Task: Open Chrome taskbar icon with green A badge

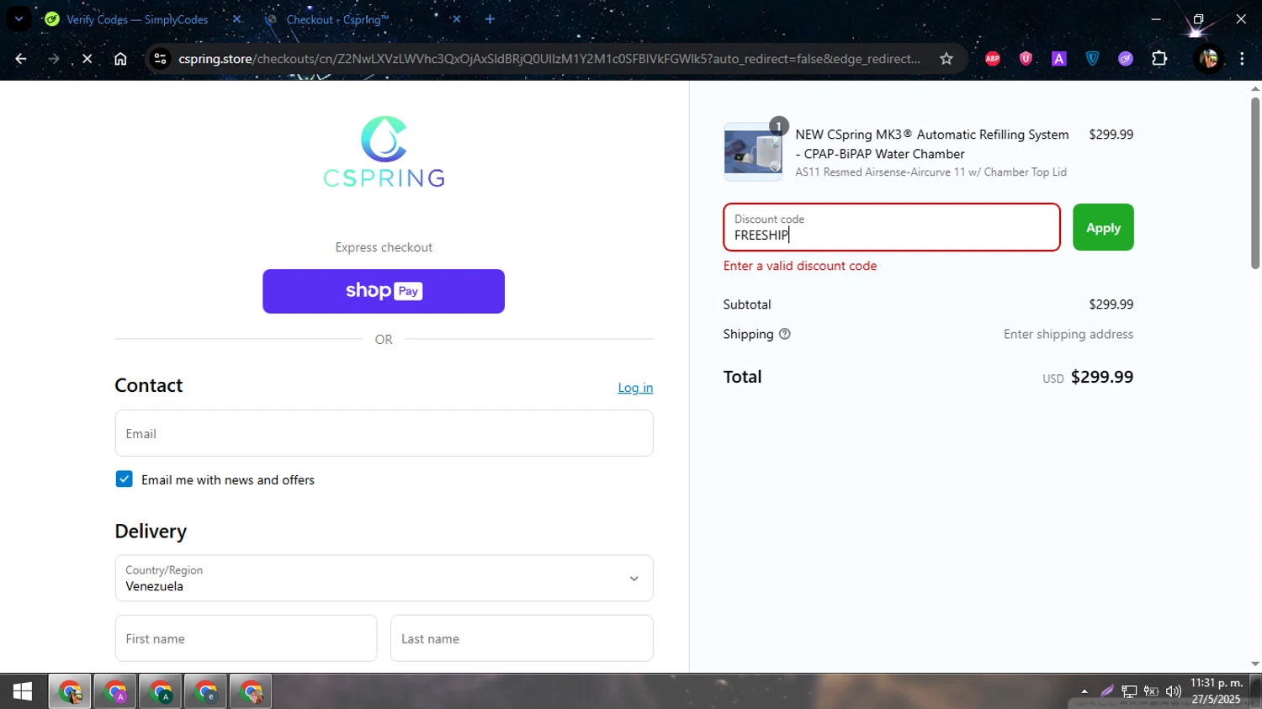Action: click(x=161, y=692)
